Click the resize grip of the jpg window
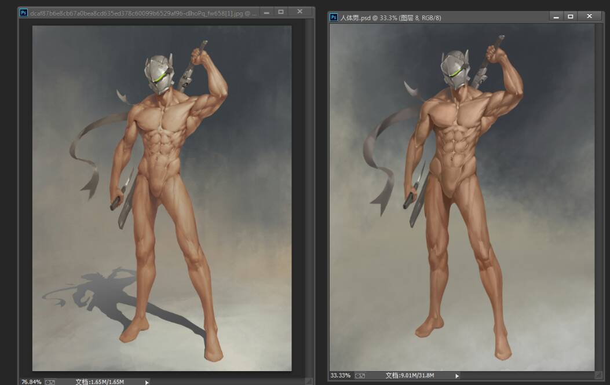 [x=309, y=382]
